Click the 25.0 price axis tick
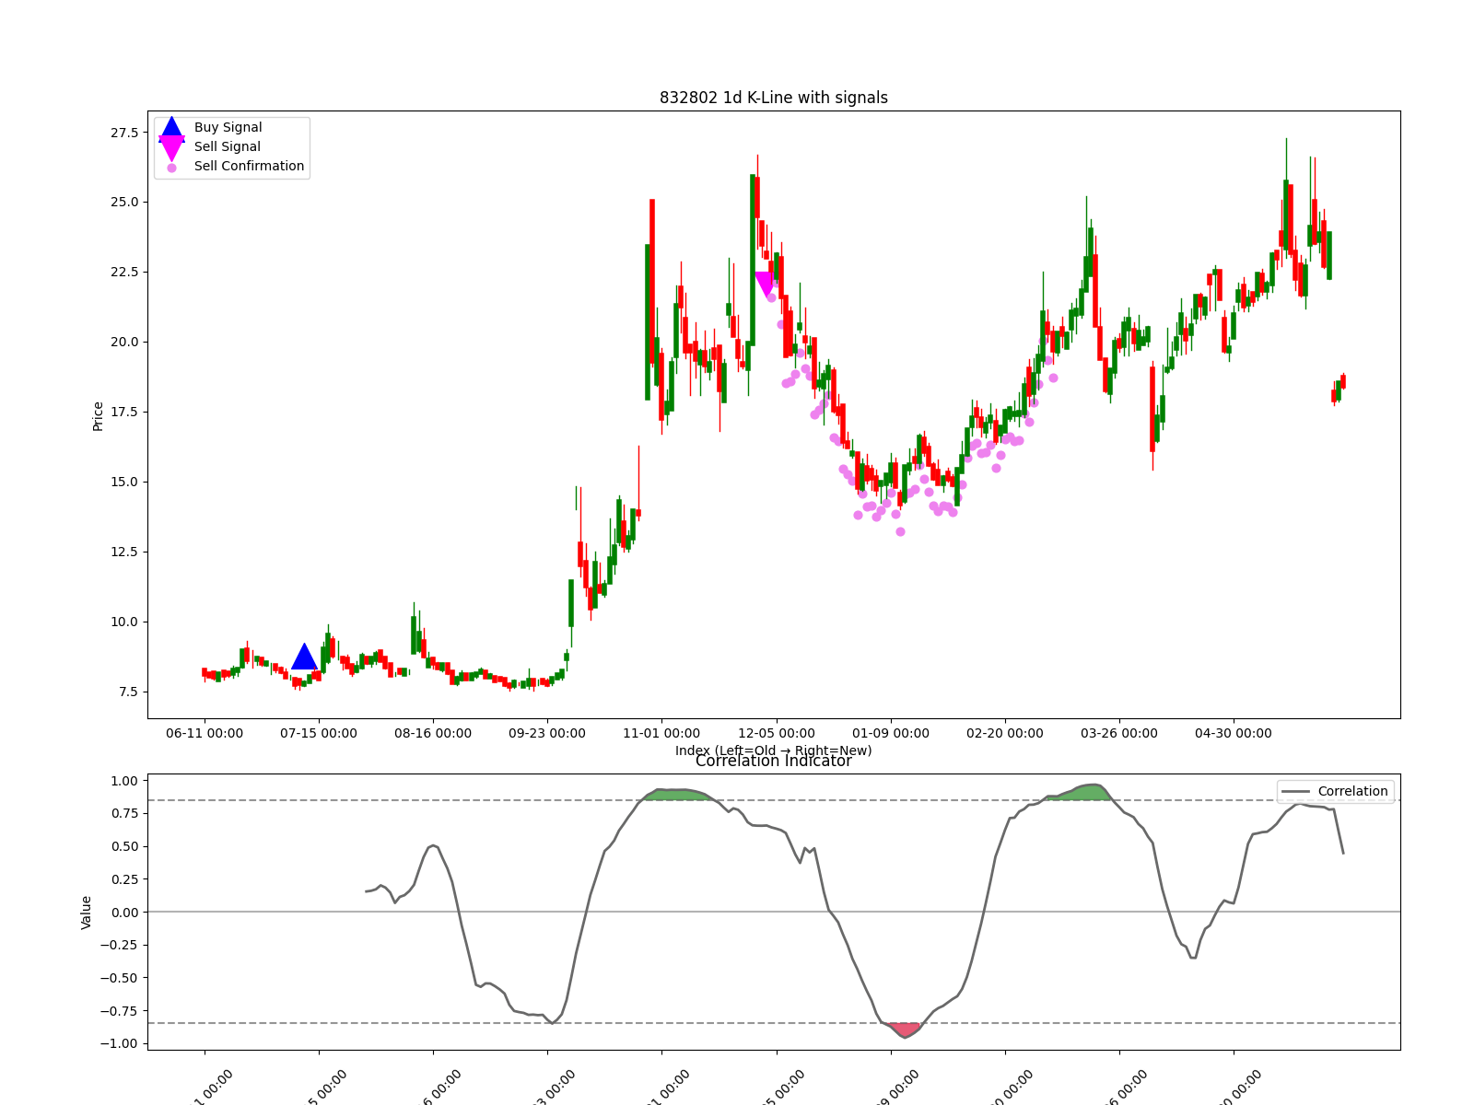This screenshot has width=1474, height=1105. 124,203
